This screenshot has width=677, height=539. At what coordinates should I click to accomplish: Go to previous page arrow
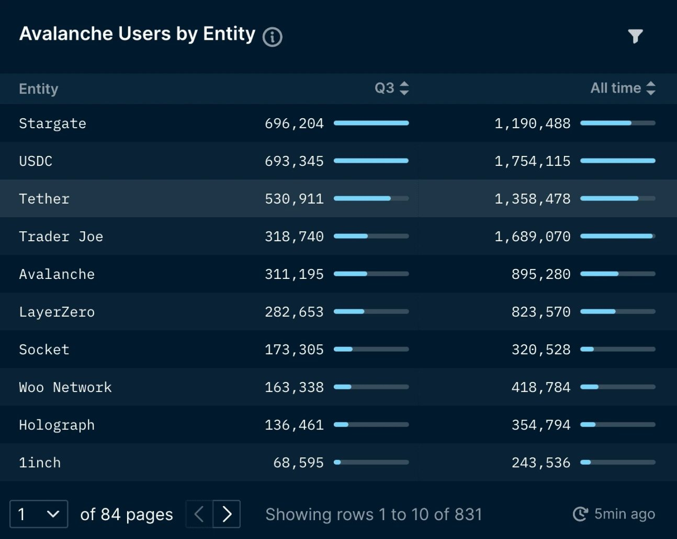click(x=199, y=514)
